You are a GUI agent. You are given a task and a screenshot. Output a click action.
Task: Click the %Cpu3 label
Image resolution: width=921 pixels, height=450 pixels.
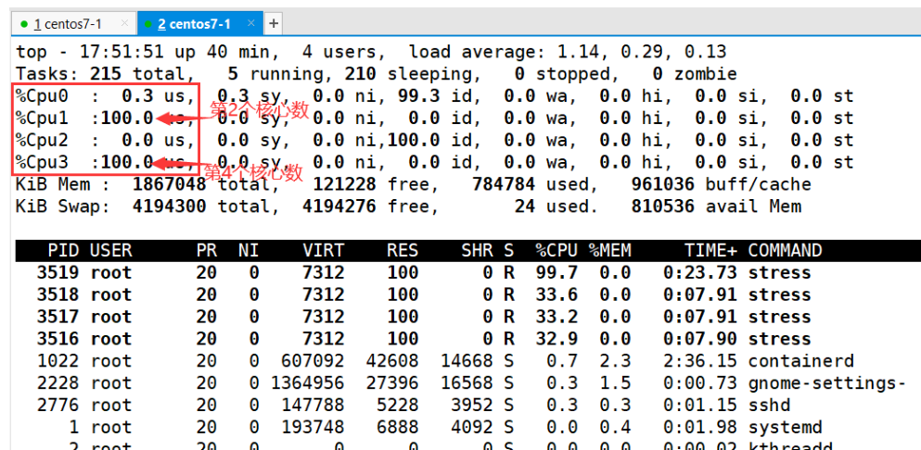(x=43, y=163)
